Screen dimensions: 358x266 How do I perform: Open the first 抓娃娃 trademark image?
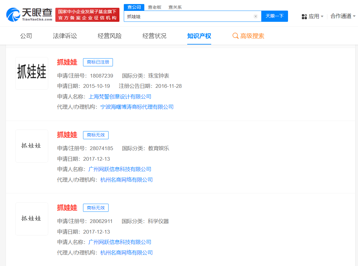pos(32,73)
